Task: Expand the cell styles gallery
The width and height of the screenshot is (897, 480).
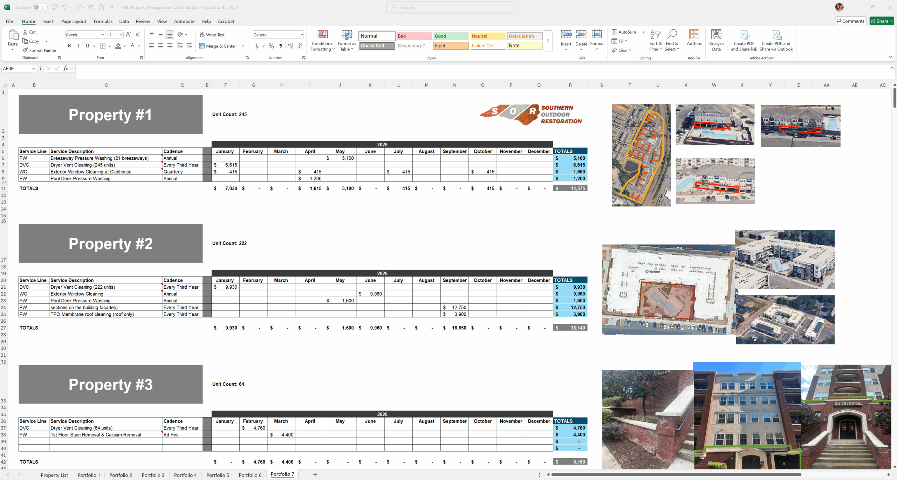Action: [548, 41]
